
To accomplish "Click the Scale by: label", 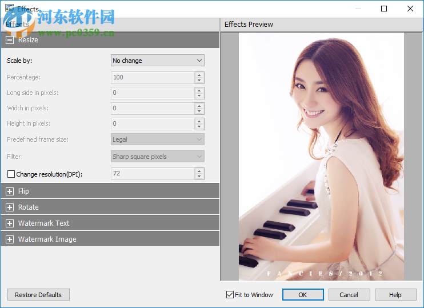I will 19,61.
